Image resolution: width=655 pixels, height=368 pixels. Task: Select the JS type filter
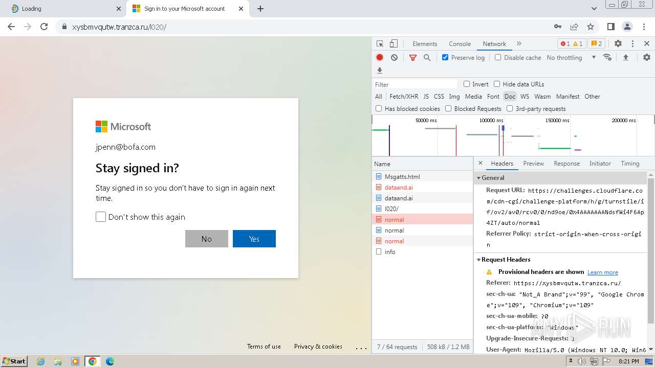pyautogui.click(x=426, y=96)
